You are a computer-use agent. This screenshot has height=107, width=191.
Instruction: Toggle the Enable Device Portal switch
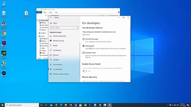pos(85,71)
